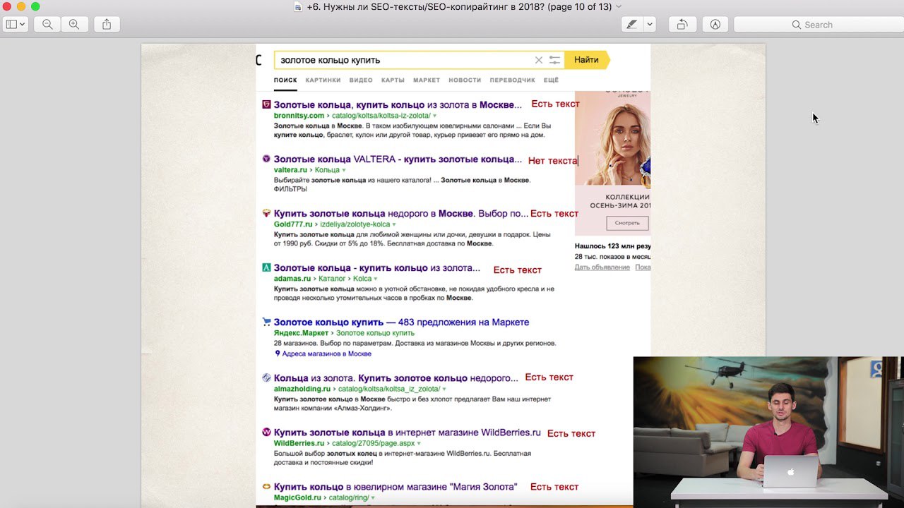Open the Магия Золота result title
This screenshot has height=508, width=904.
coord(395,487)
